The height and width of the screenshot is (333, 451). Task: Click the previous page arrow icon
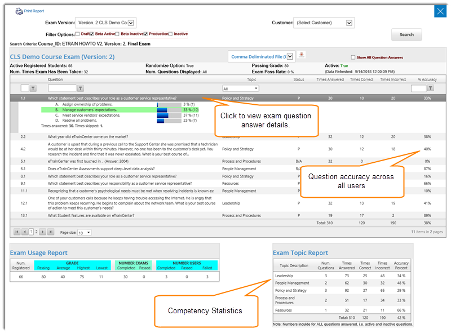click(25, 231)
